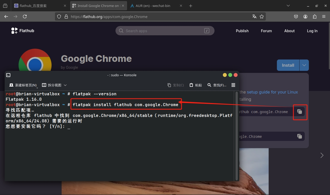This screenshot has width=330, height=195.
Task: Click the "Google Chrome" app title
Action: (x=96, y=58)
